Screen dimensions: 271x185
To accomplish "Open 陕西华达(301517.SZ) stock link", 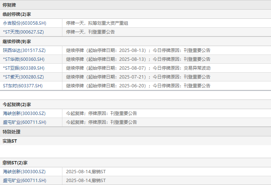I will (x=24, y=50).
